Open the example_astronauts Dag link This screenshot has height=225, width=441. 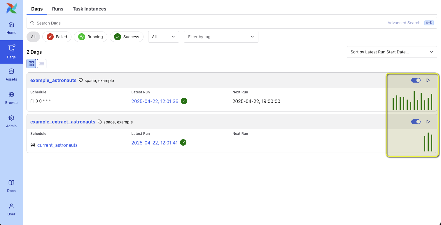point(53,80)
